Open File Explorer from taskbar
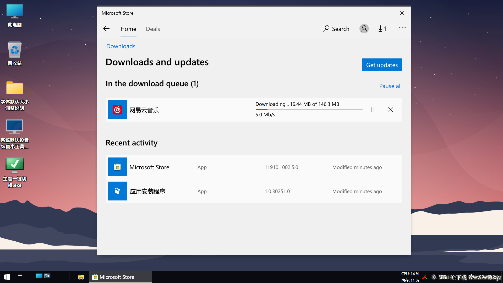 click(81, 277)
